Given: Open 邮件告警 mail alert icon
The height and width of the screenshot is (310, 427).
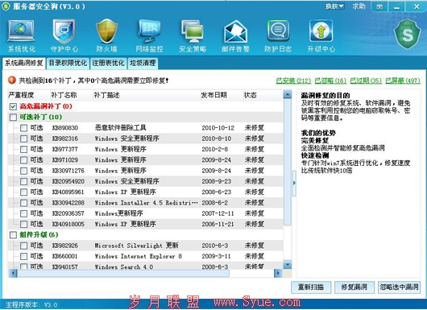Looking at the screenshot, I should [235, 35].
